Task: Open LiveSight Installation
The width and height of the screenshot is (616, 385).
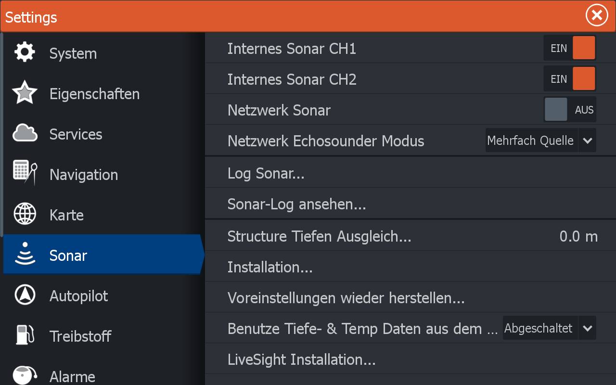Action: (x=301, y=359)
